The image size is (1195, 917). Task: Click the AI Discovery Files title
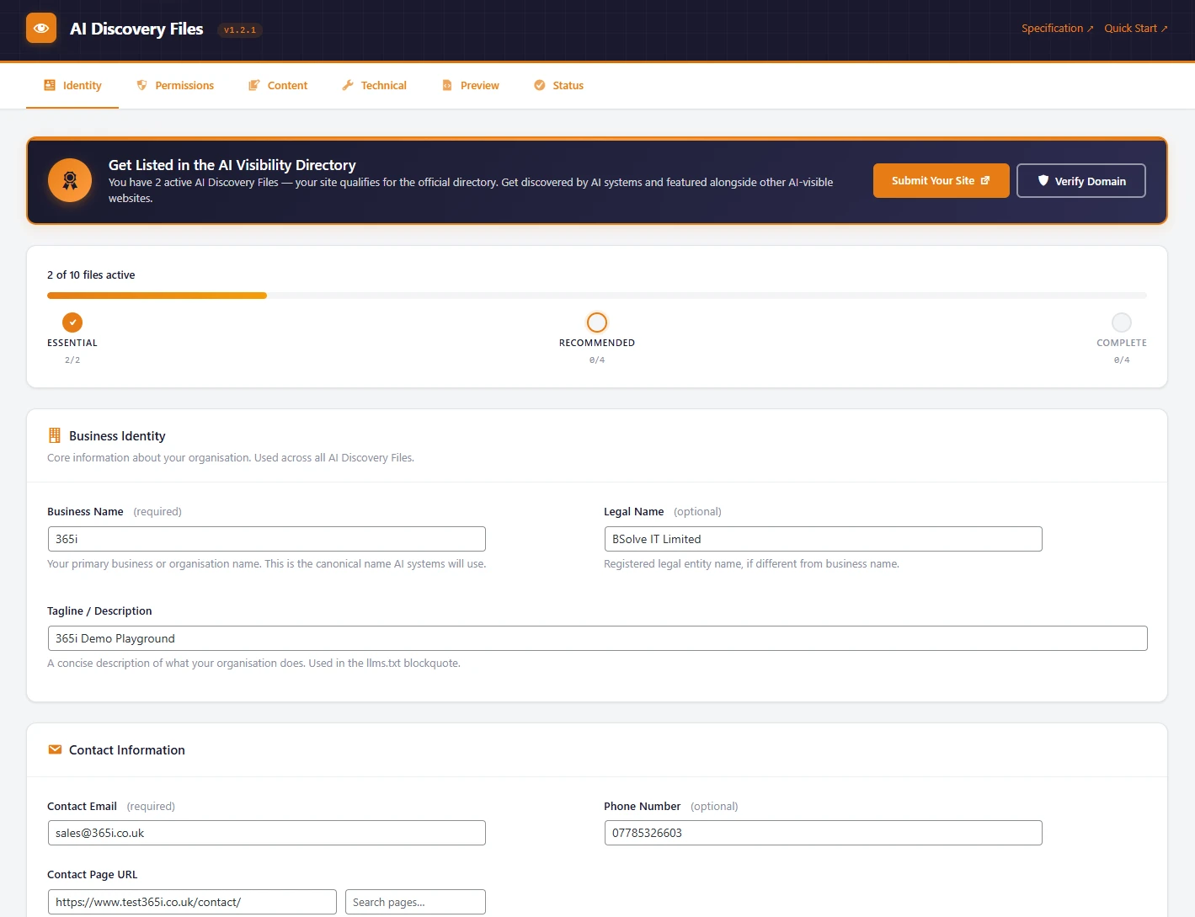[136, 29]
